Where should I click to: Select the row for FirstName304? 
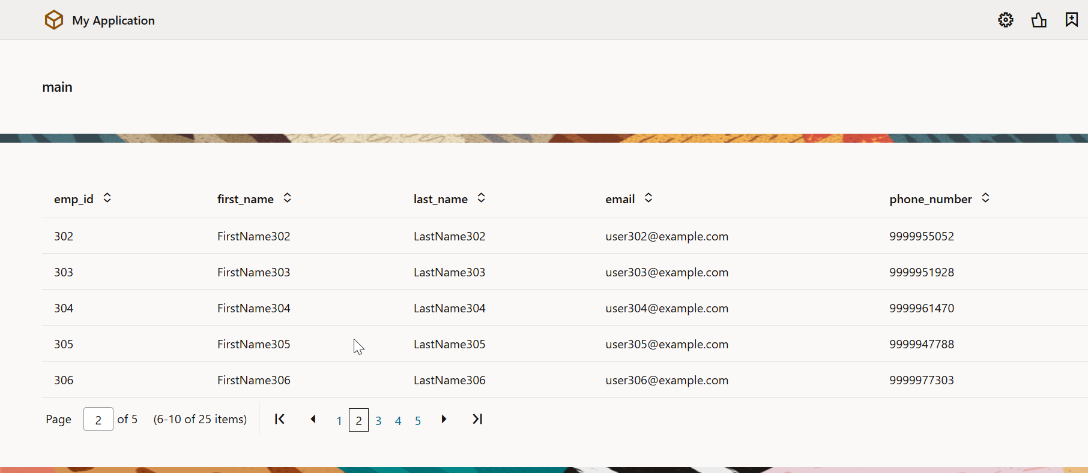pyautogui.click(x=254, y=308)
